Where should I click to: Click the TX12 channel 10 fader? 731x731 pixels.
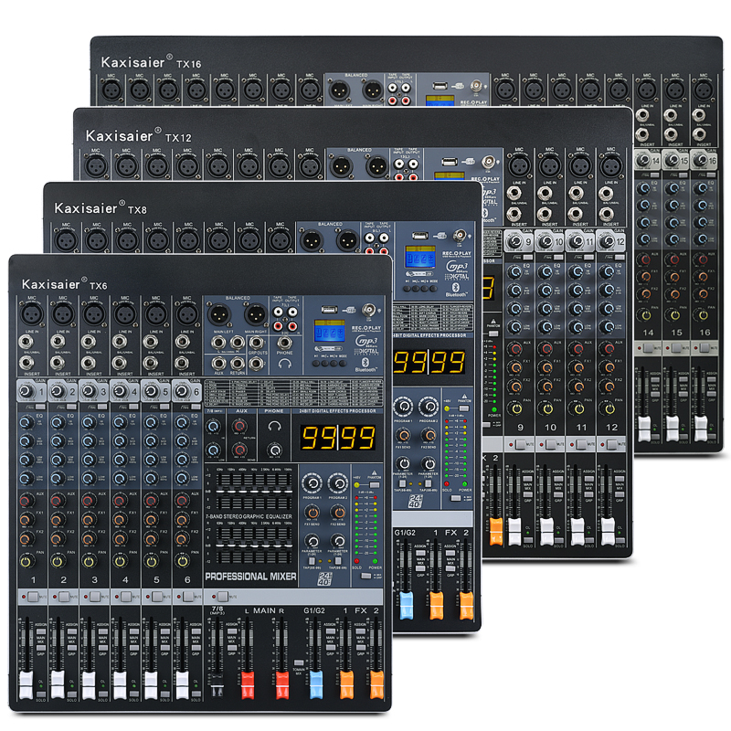pyautogui.click(x=546, y=532)
